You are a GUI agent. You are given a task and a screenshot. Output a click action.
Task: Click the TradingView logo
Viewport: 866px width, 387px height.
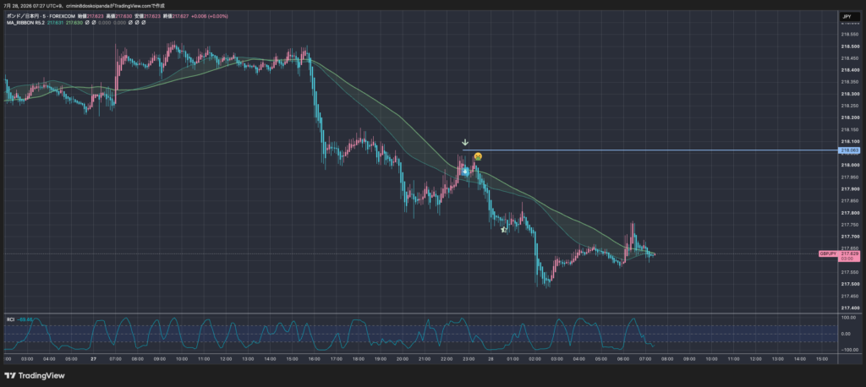(x=34, y=376)
